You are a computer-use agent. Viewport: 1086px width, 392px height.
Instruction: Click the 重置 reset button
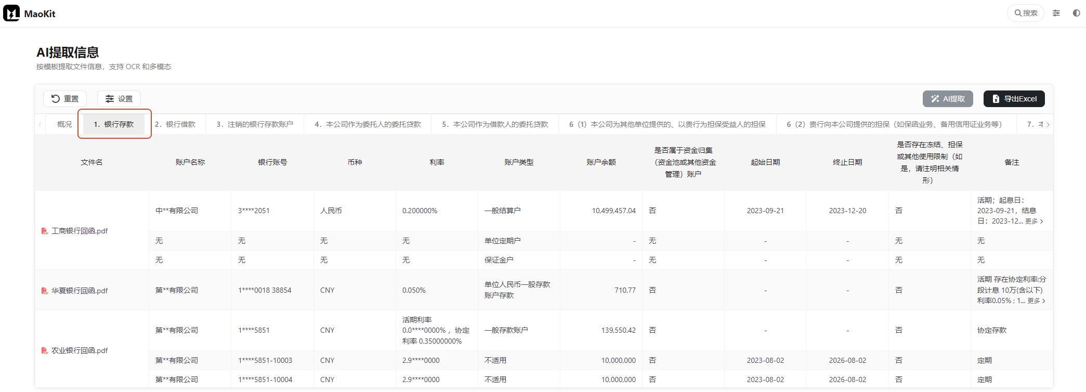[65, 99]
